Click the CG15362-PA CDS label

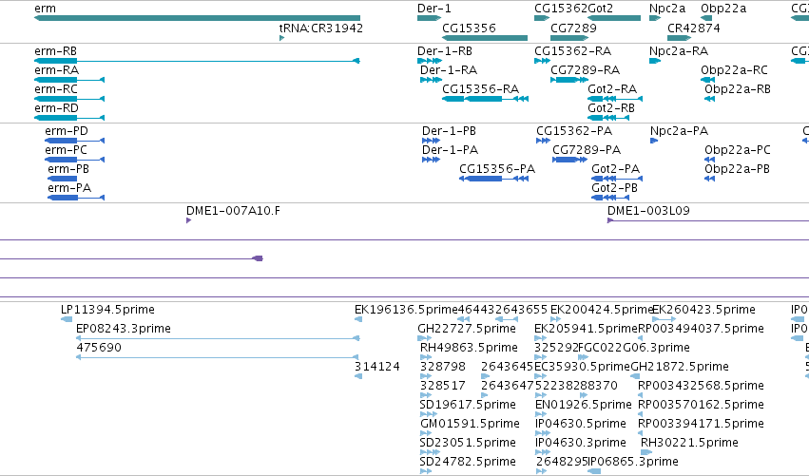tap(574, 131)
